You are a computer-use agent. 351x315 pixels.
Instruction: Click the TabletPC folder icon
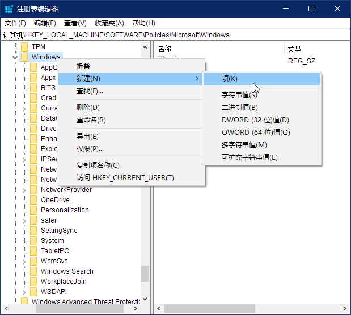34,251
